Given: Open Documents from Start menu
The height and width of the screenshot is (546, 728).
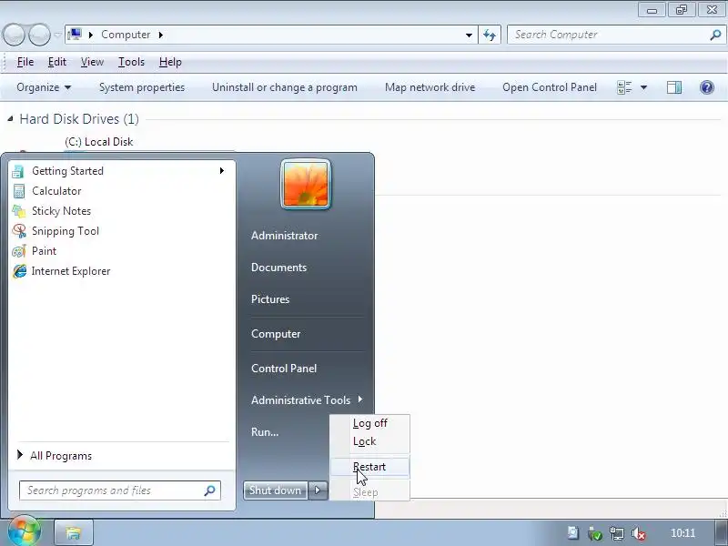Looking at the screenshot, I should click(x=278, y=268).
